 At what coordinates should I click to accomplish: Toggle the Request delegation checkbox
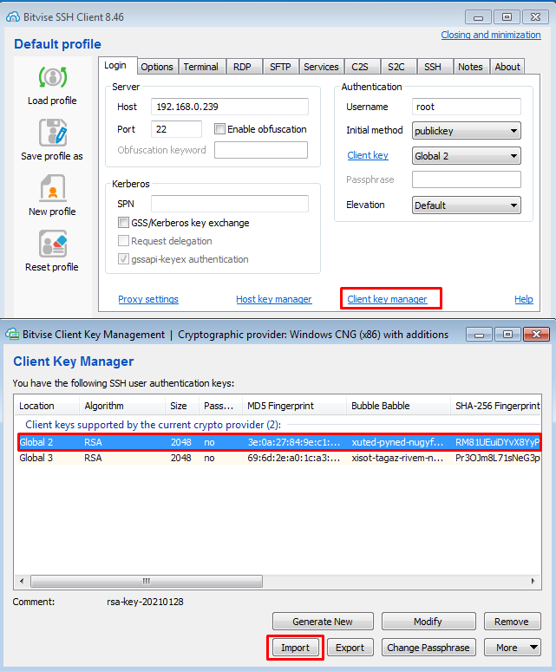[x=123, y=240]
